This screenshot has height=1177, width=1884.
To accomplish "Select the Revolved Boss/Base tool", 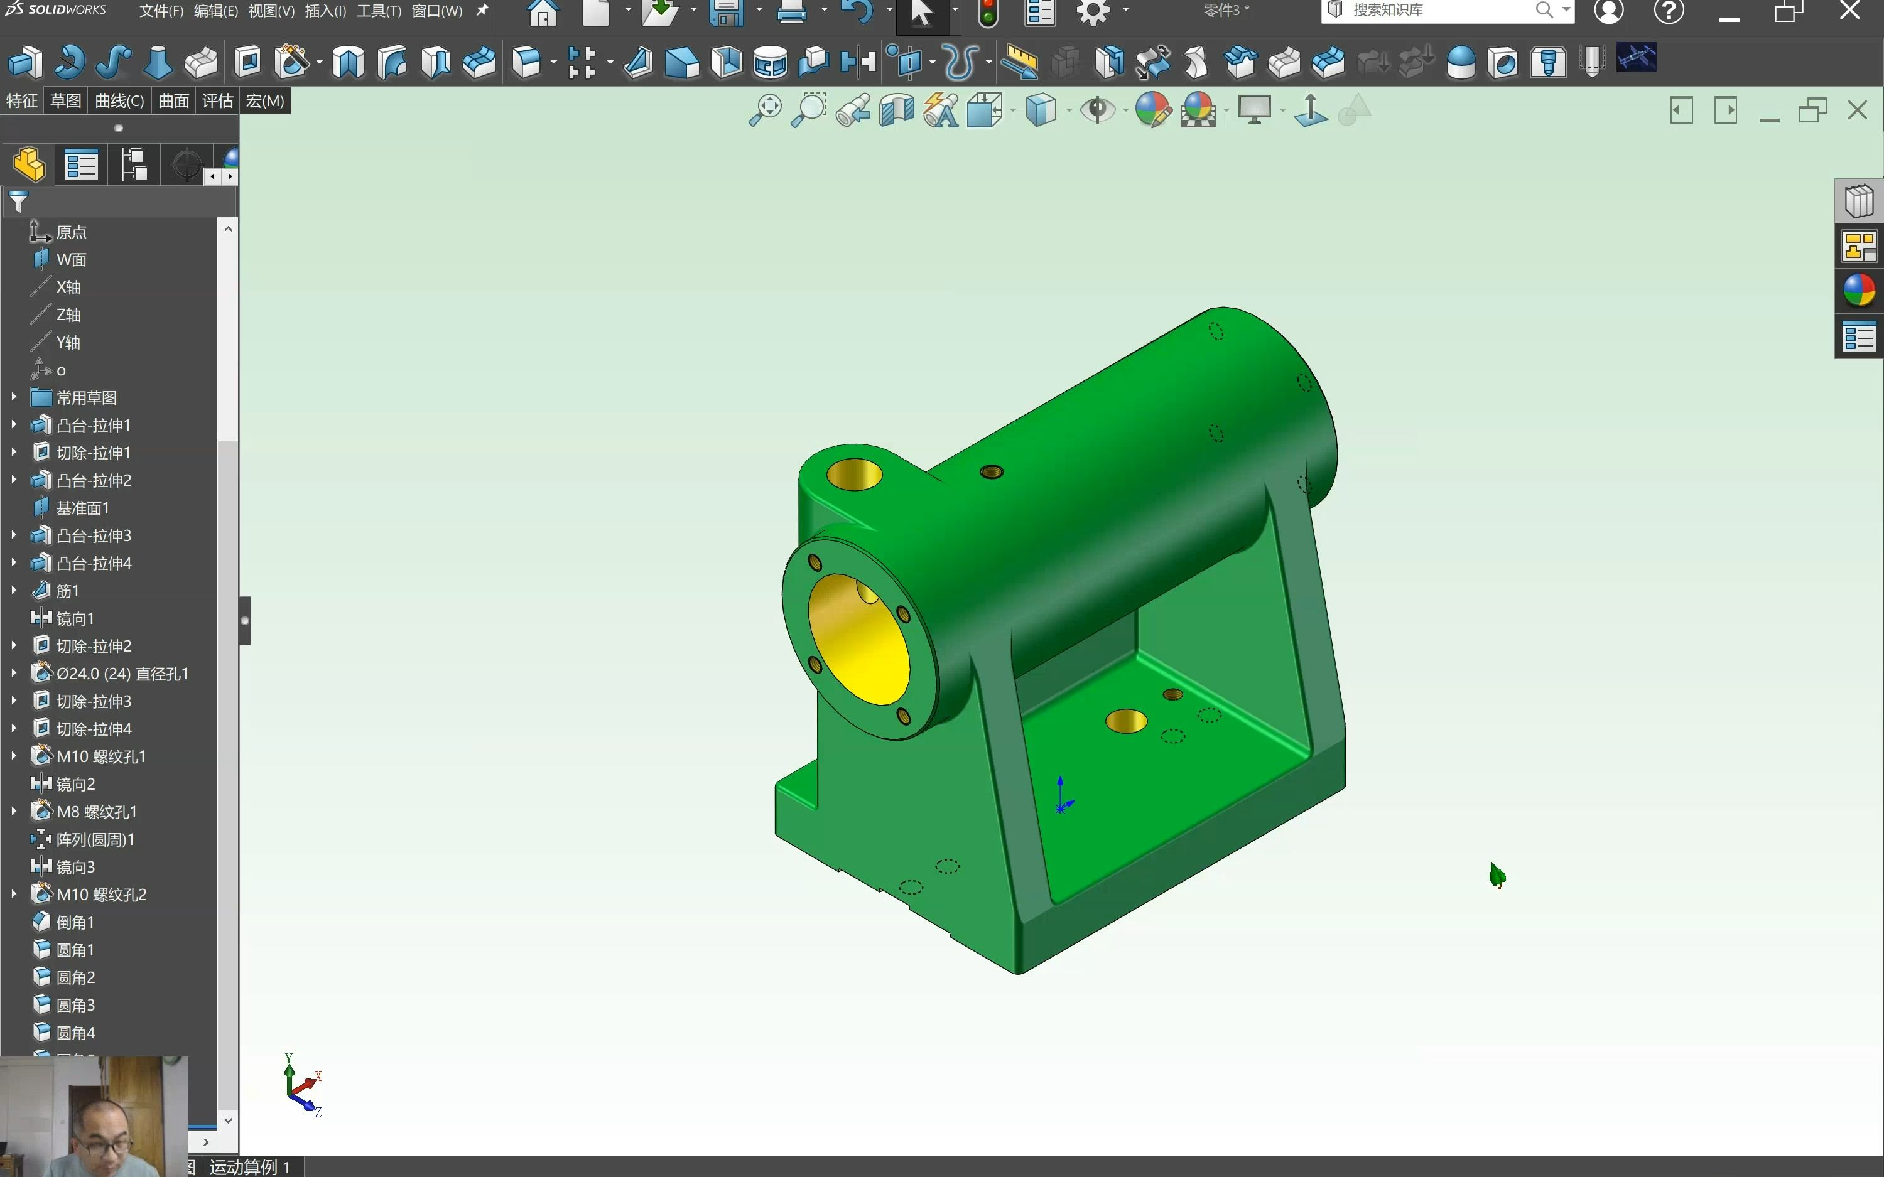I will pos(69,62).
